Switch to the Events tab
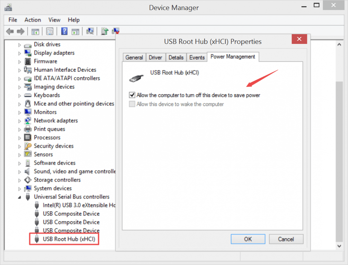The image size is (348, 265). tap(197, 57)
